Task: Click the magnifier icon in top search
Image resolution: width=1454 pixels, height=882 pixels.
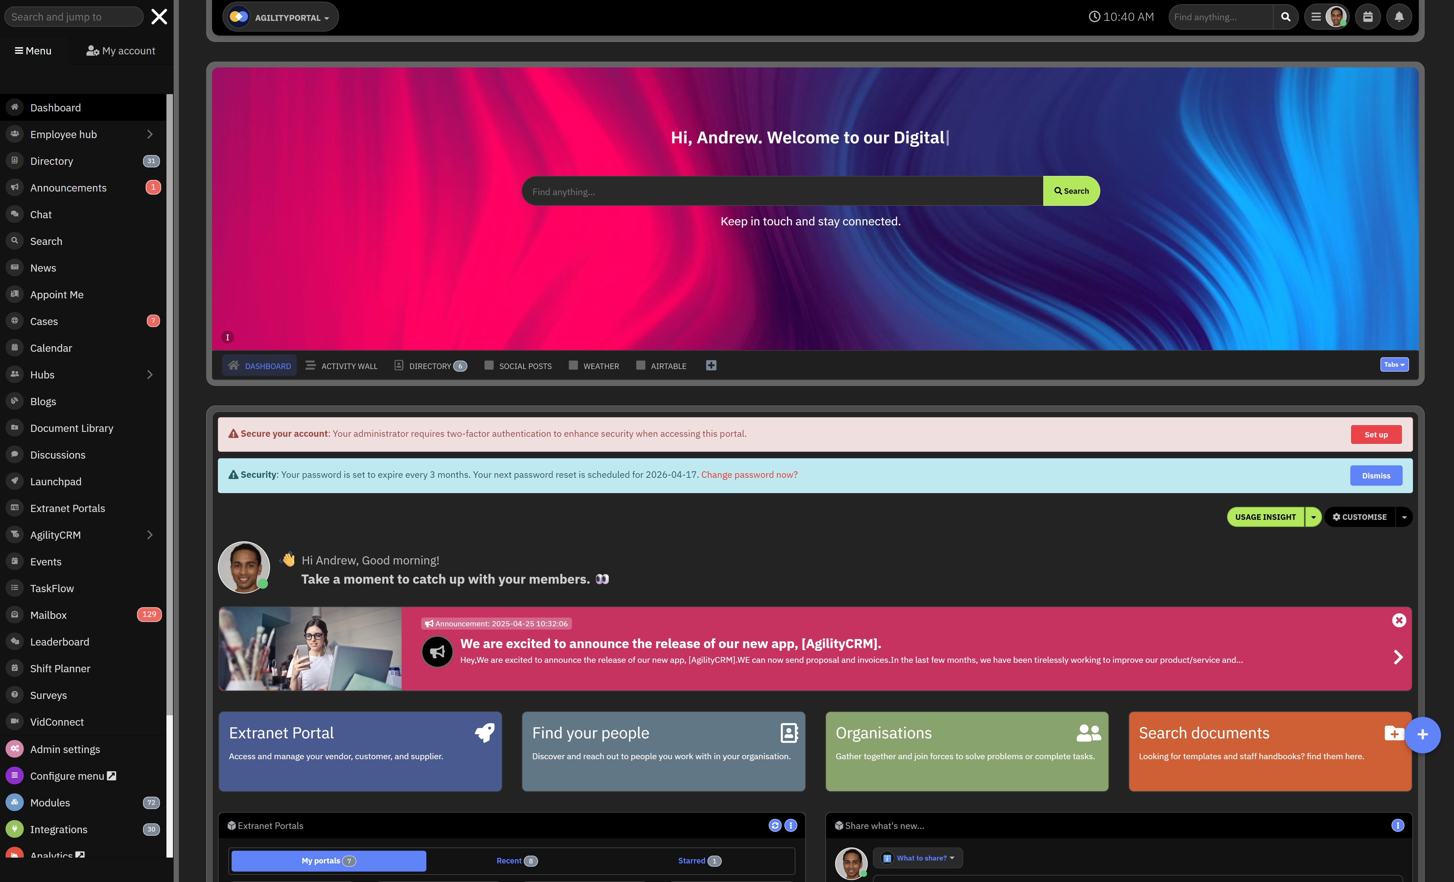Action: pyautogui.click(x=1285, y=17)
